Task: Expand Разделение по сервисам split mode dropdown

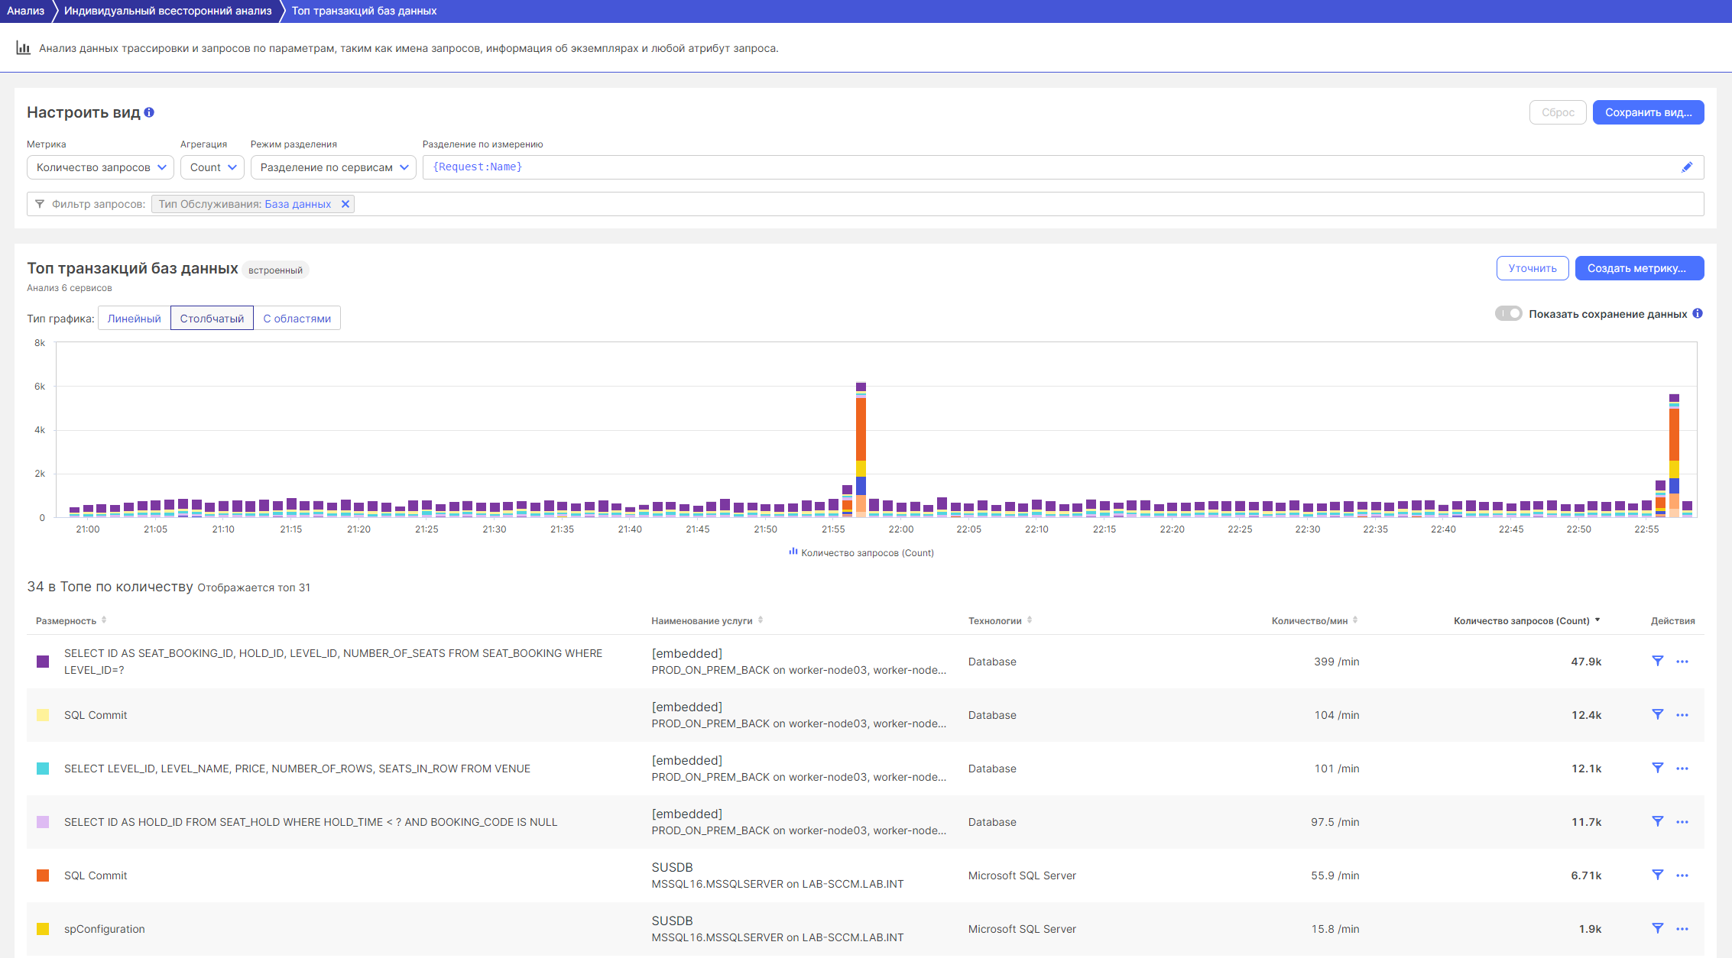Action: point(333,167)
